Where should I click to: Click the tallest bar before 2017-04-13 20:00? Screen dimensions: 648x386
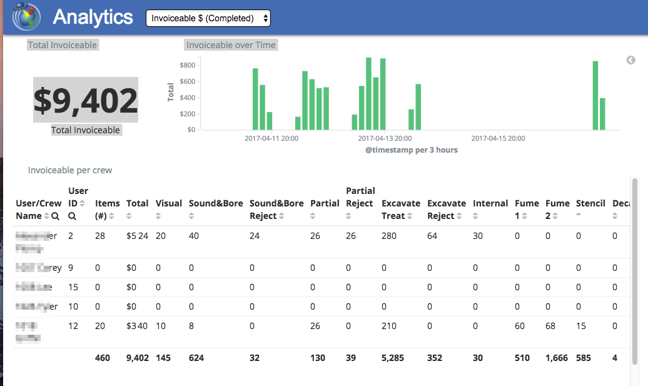[368, 94]
